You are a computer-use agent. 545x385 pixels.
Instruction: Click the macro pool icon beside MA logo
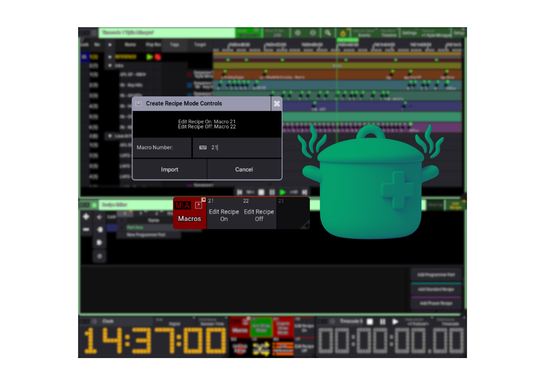tap(198, 205)
